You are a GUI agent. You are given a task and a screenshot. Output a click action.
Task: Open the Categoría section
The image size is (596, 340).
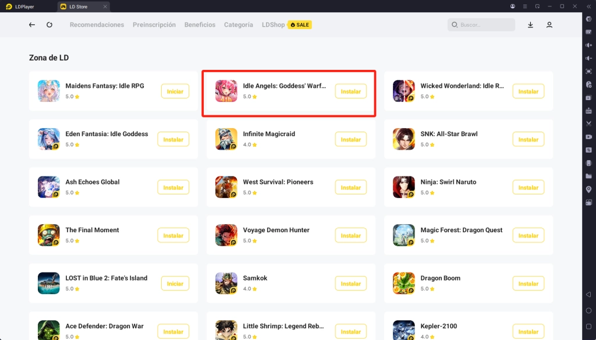(x=238, y=24)
